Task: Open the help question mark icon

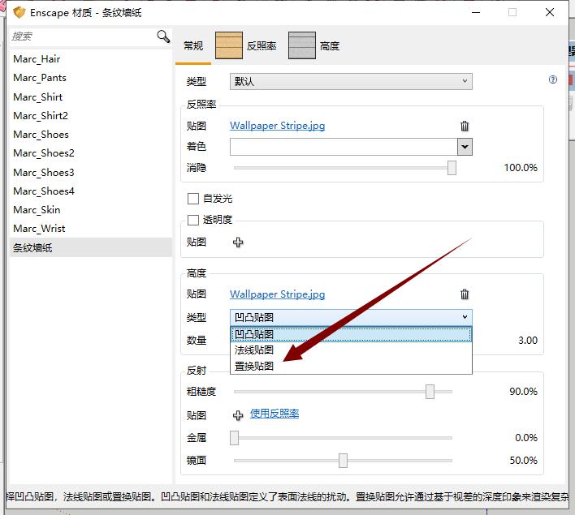Action: point(552,79)
